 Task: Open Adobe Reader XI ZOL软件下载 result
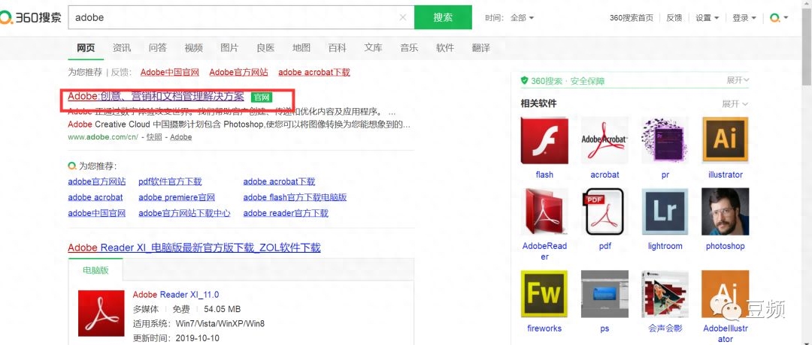click(194, 247)
